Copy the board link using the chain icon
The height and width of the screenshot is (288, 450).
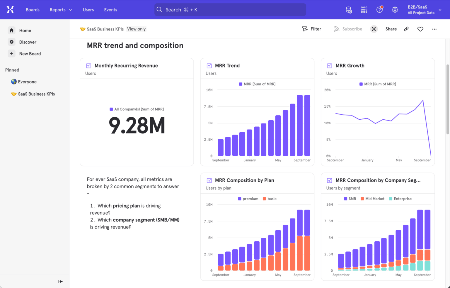(x=406, y=29)
